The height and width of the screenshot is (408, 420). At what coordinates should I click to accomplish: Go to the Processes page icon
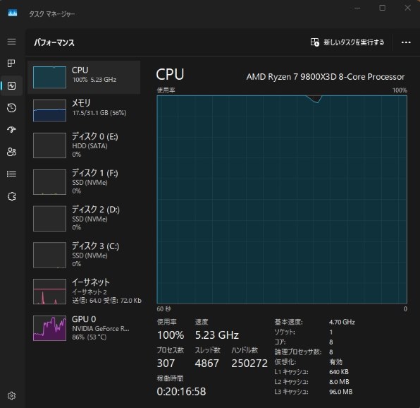pyautogui.click(x=11, y=64)
